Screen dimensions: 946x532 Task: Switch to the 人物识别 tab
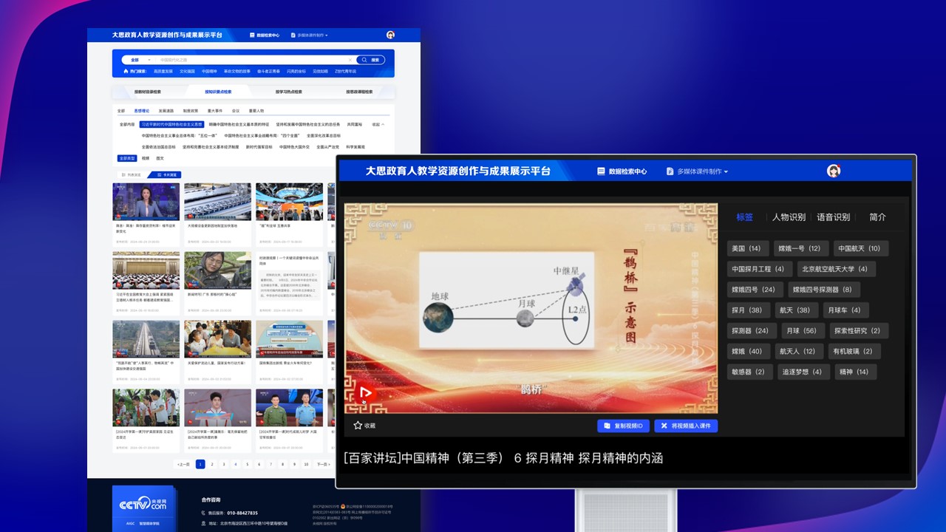(789, 217)
